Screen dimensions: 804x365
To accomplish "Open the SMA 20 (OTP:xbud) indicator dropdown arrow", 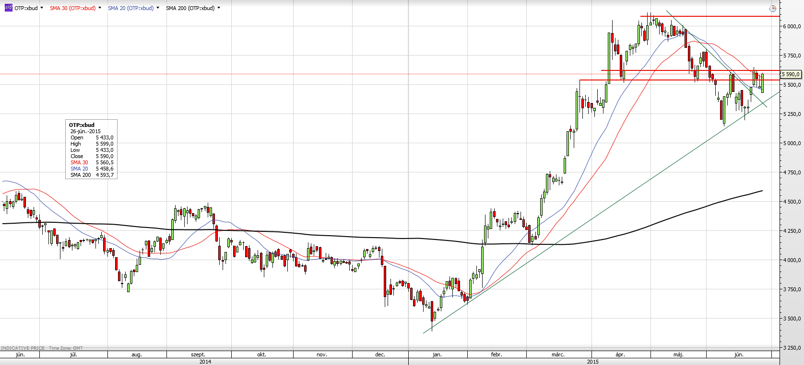I will coord(158,8).
